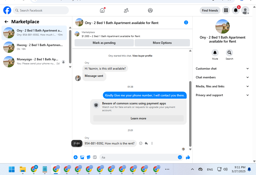
Task: Choose a GIF icon in composer
Action: point(95,157)
